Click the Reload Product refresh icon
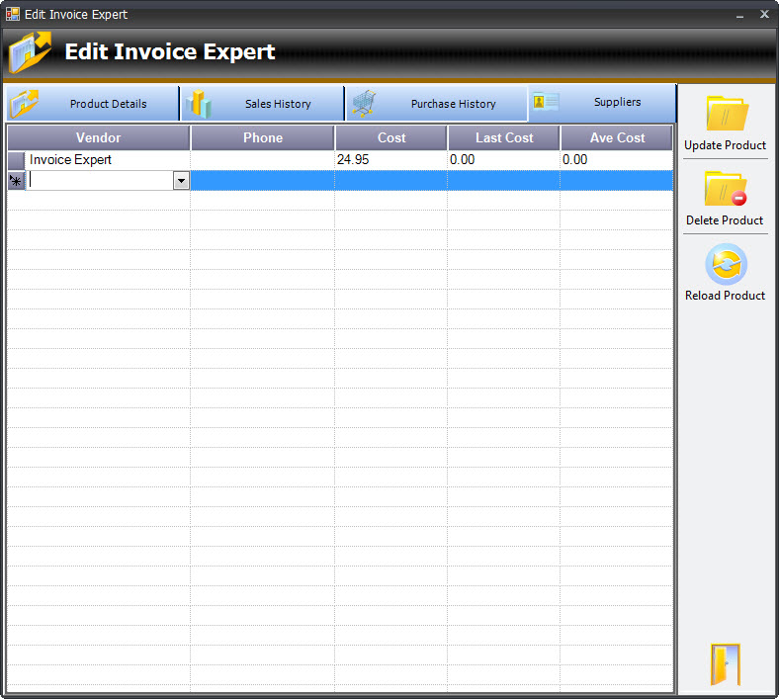The width and height of the screenshot is (779, 699). coord(726,264)
